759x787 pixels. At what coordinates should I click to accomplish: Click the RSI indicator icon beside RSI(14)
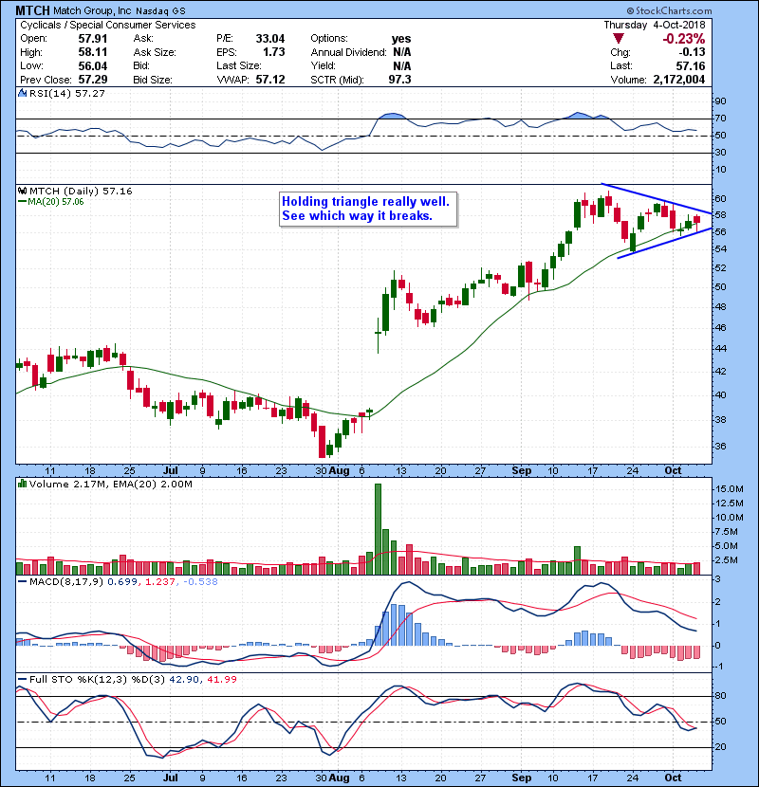[22, 93]
